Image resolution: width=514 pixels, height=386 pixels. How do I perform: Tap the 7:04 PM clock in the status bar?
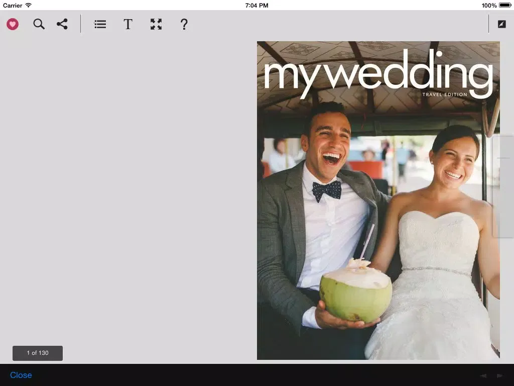[256, 5]
